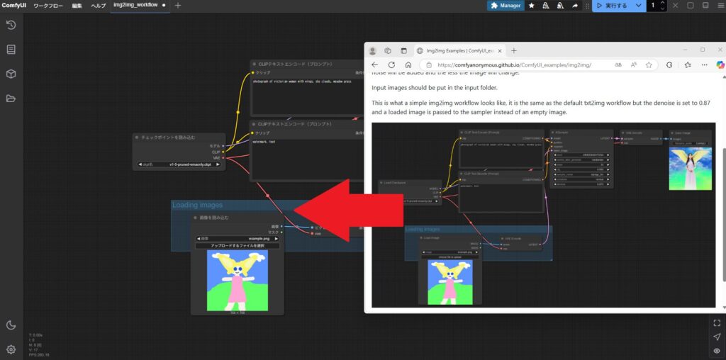This screenshot has width=726, height=360.
Task: Open the queue history sidebar icon
Action: point(11,25)
